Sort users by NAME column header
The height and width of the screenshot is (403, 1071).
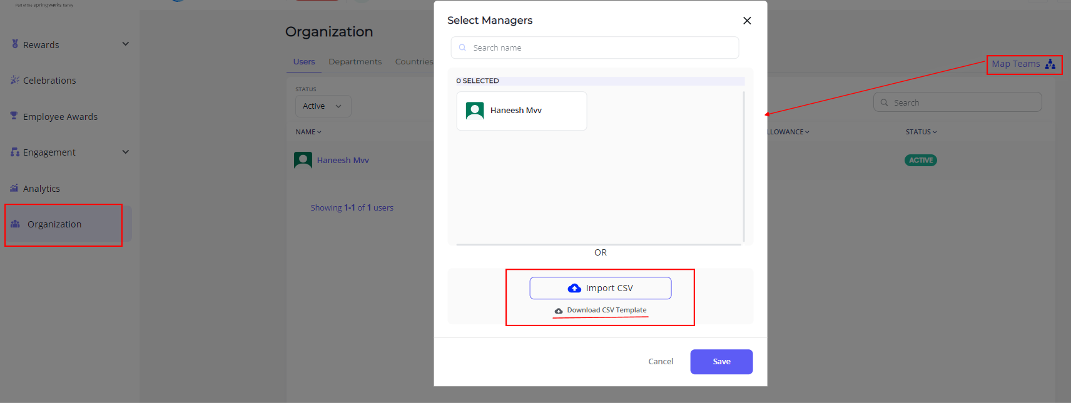pyautogui.click(x=308, y=132)
